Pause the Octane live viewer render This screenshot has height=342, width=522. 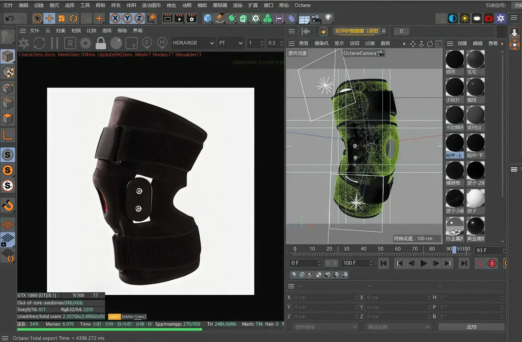54,43
